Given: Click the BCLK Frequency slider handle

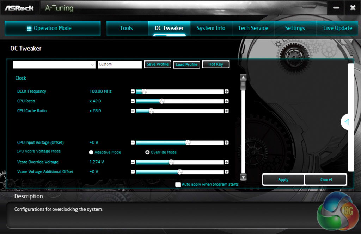Looking at the screenshot, I should point(144,91).
